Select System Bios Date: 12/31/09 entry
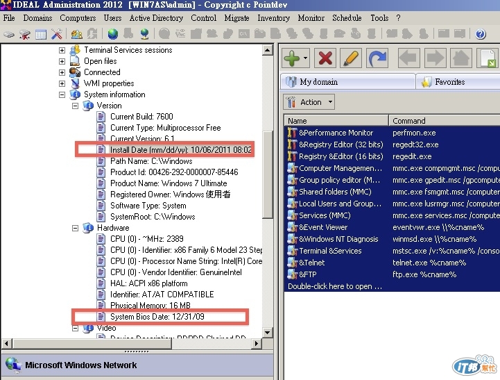This screenshot has width=500, height=380. click(x=157, y=317)
